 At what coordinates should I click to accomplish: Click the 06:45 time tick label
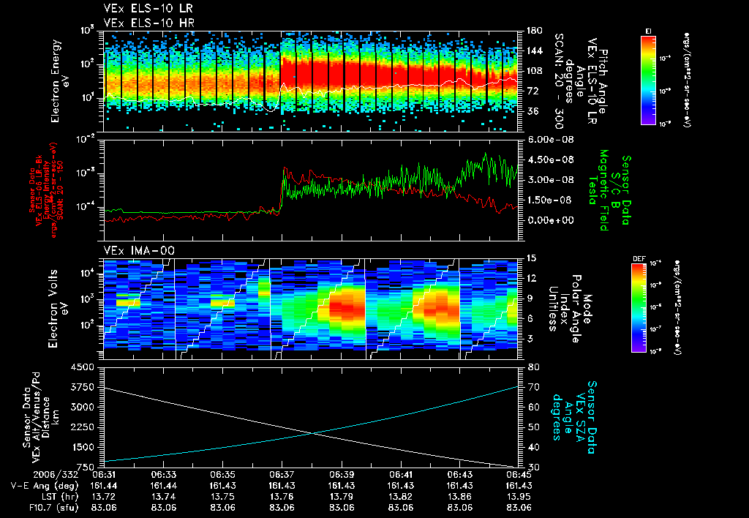(519, 475)
